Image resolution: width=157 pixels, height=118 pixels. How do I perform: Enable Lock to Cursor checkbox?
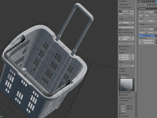(120, 29)
